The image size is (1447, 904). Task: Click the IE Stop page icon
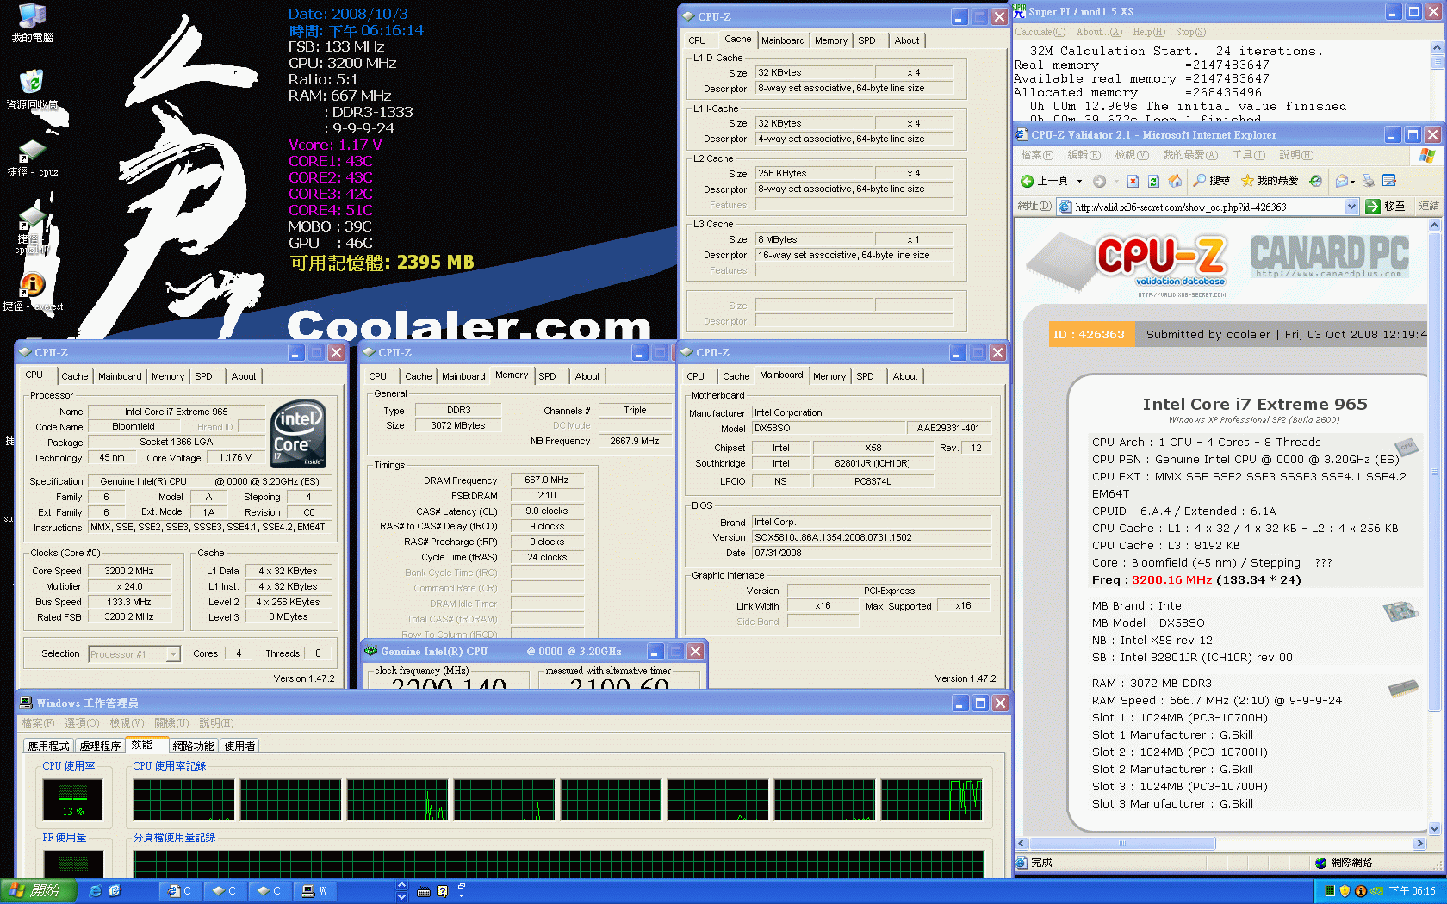pos(1133,181)
